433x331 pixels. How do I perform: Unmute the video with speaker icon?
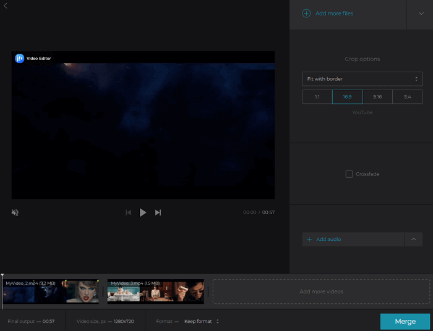[15, 212]
